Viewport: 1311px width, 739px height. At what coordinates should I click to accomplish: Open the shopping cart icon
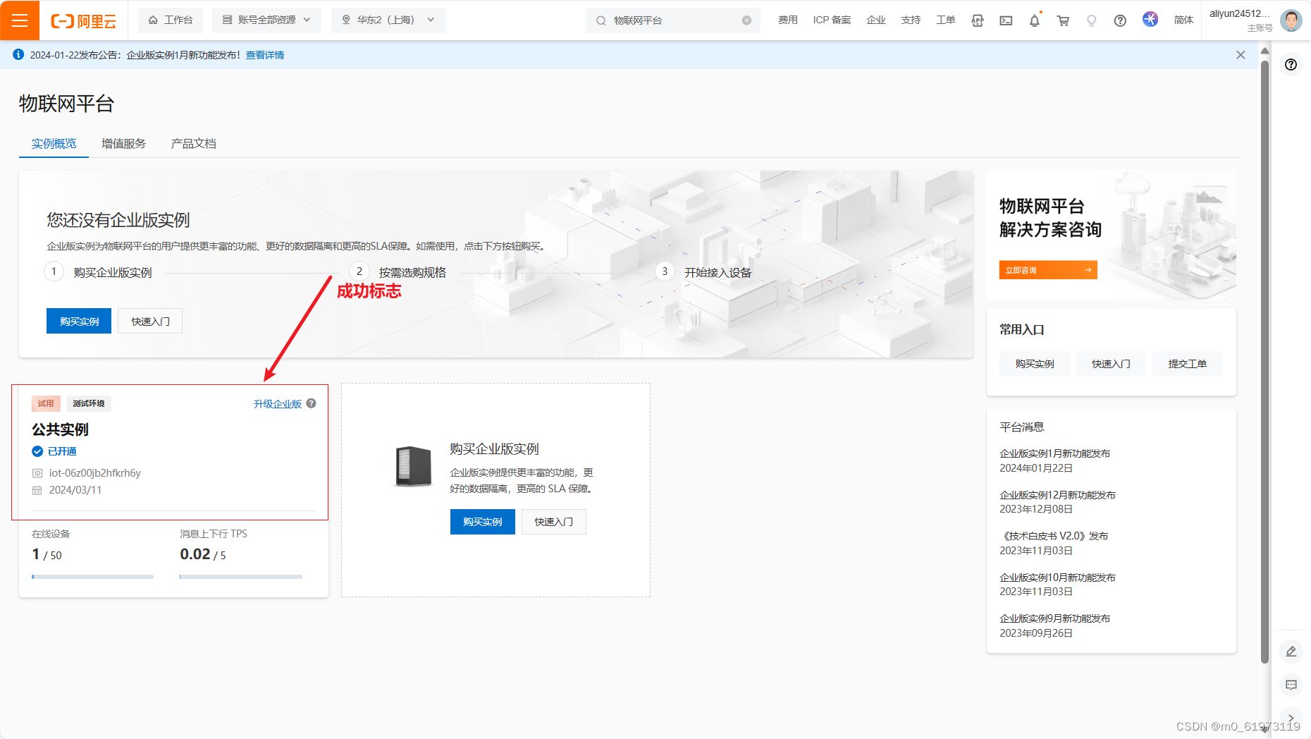[x=1063, y=20]
